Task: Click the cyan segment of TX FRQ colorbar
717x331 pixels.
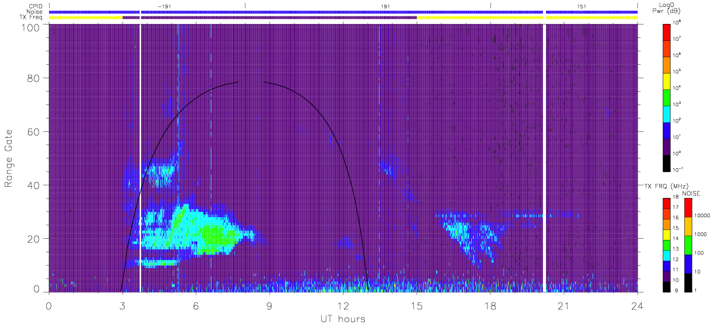Action: (667, 255)
